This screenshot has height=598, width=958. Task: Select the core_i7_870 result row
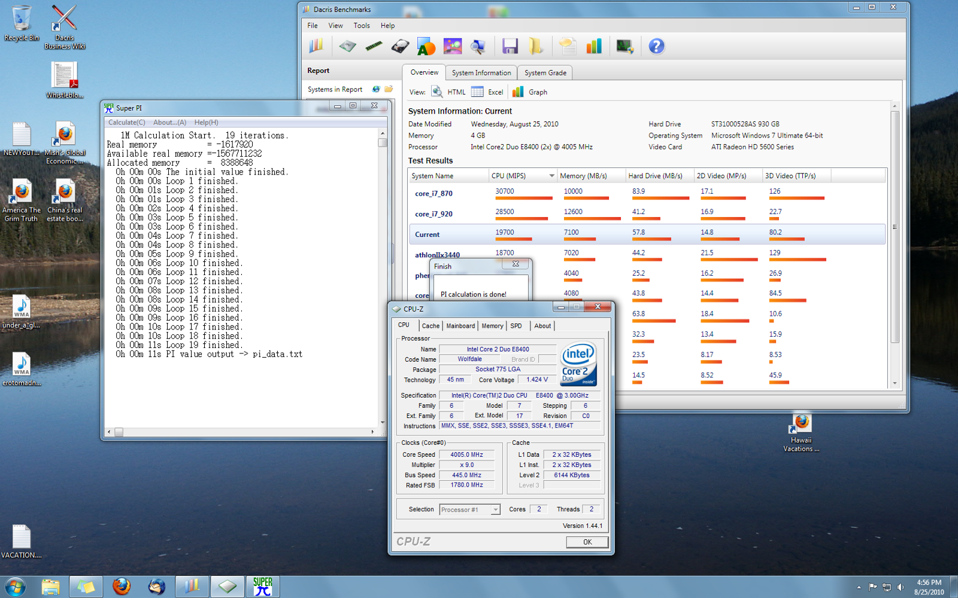click(x=647, y=194)
